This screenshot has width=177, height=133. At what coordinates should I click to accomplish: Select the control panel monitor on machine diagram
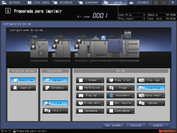click(128, 34)
